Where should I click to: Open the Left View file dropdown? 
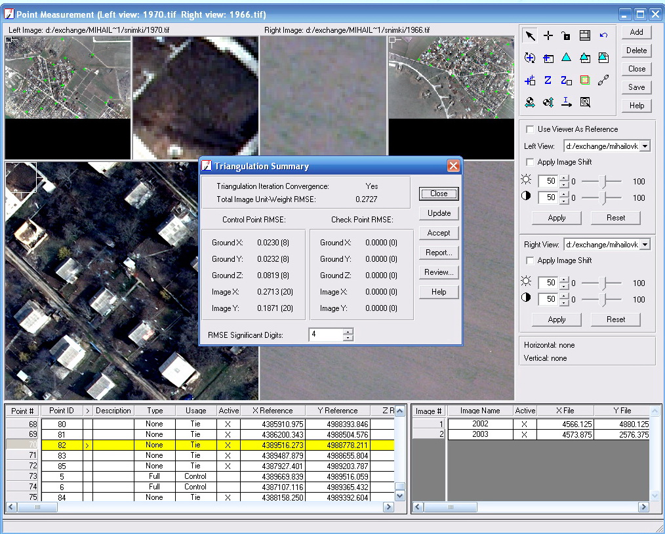tap(645, 146)
